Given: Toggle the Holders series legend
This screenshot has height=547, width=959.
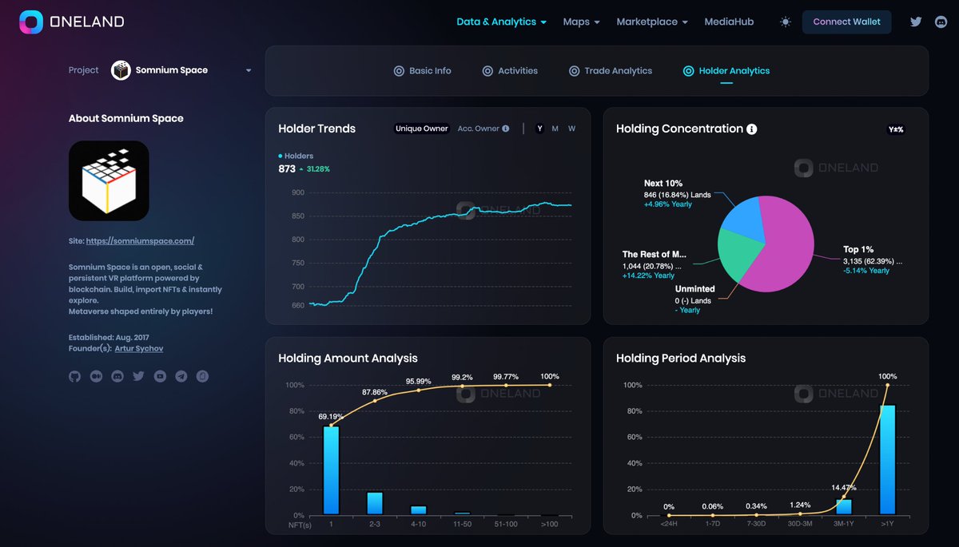Looking at the screenshot, I should [x=296, y=156].
